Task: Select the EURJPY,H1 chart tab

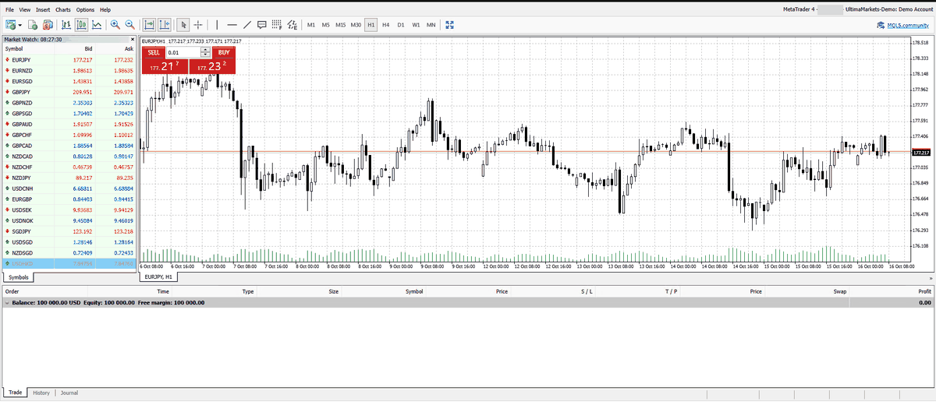Action: pos(160,276)
